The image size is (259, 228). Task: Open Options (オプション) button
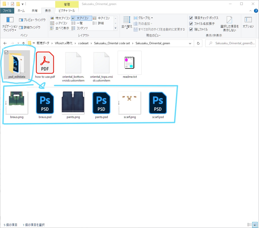(x=248, y=22)
